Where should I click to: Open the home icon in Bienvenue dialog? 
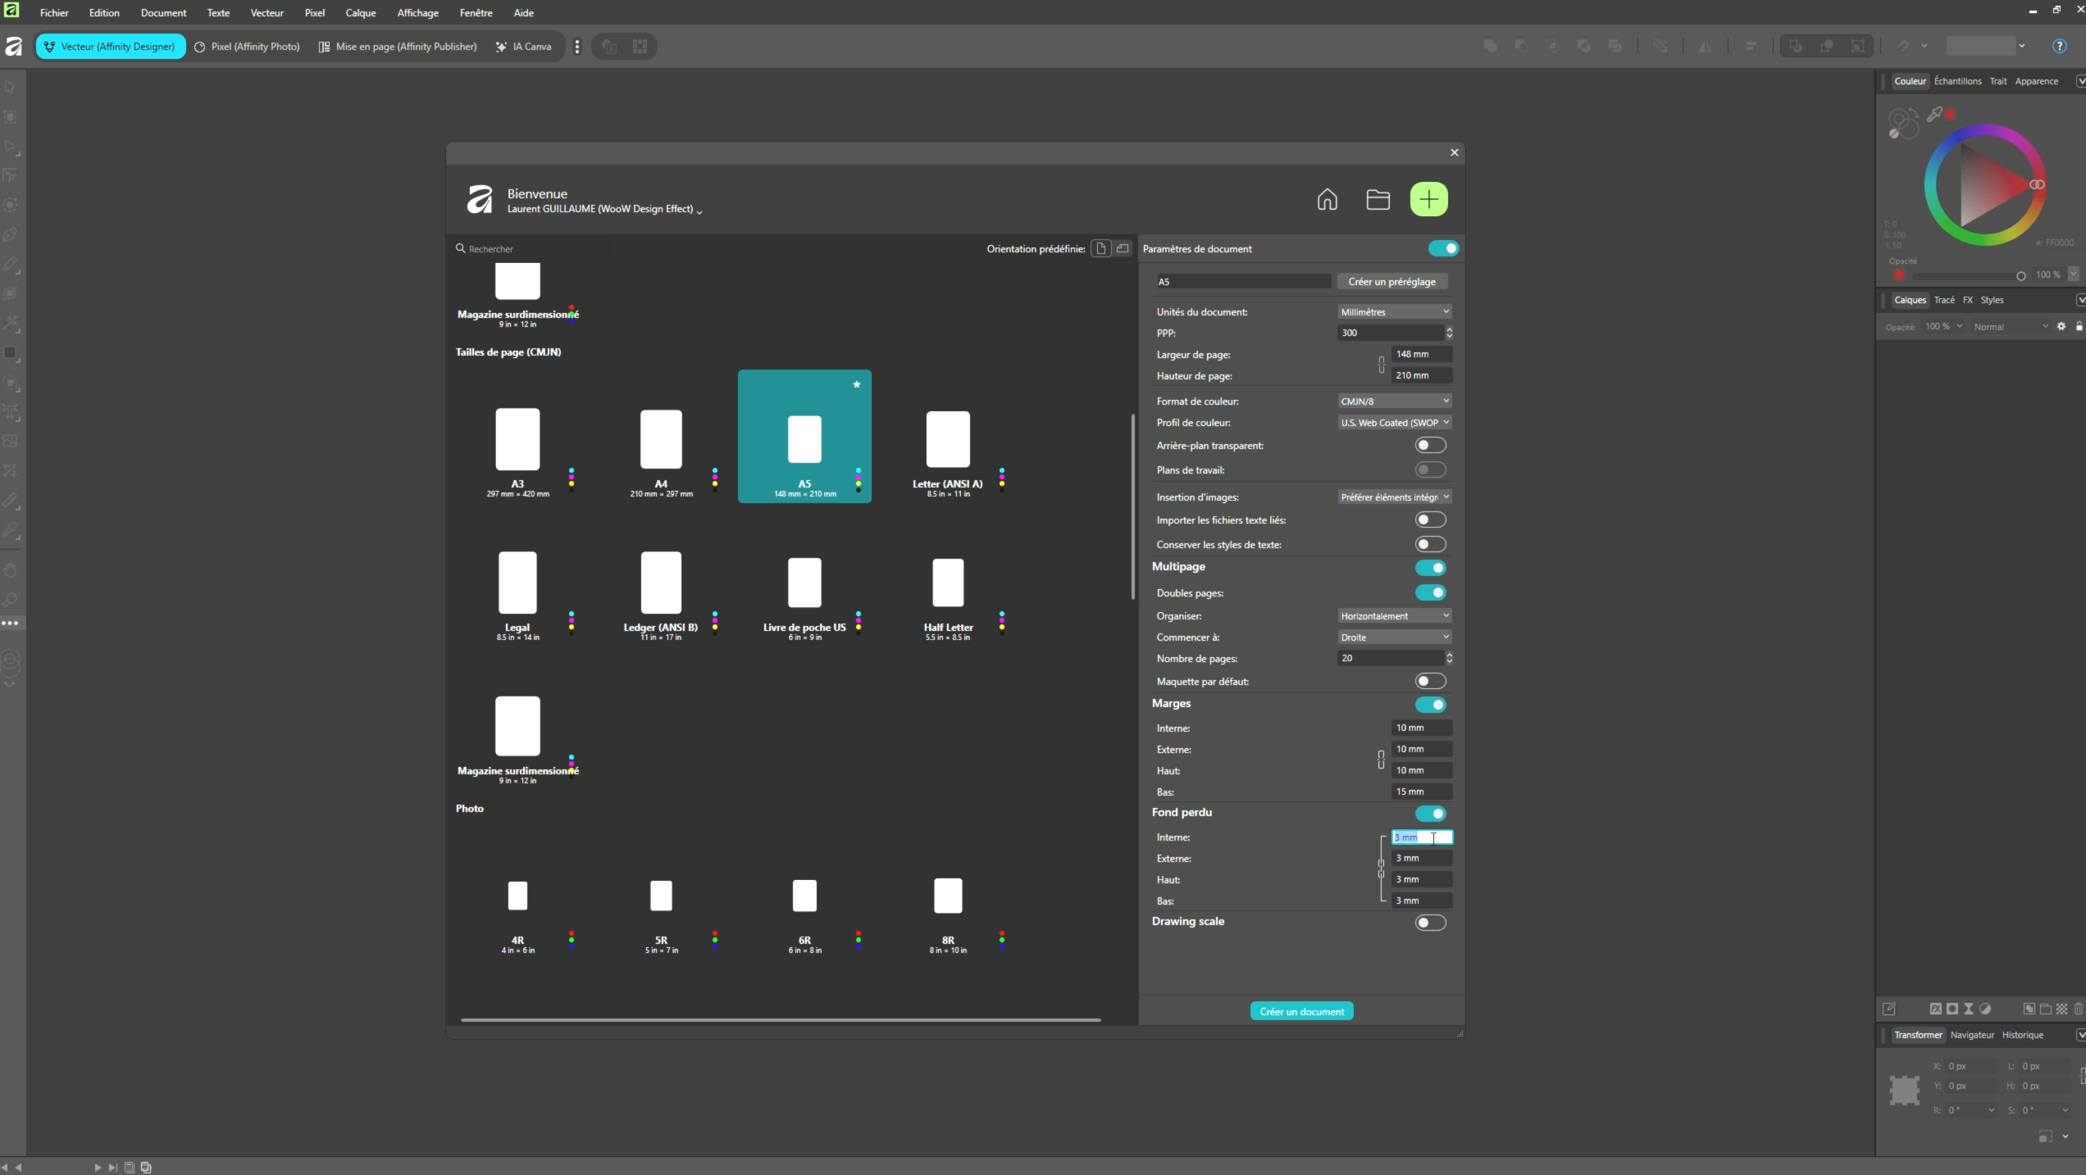click(x=1327, y=199)
